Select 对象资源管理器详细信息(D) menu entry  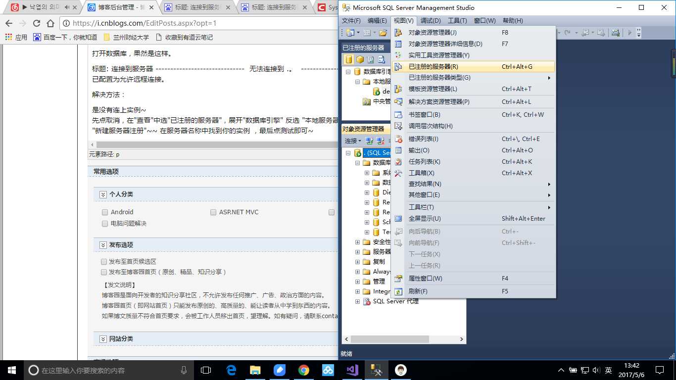[x=473, y=44]
